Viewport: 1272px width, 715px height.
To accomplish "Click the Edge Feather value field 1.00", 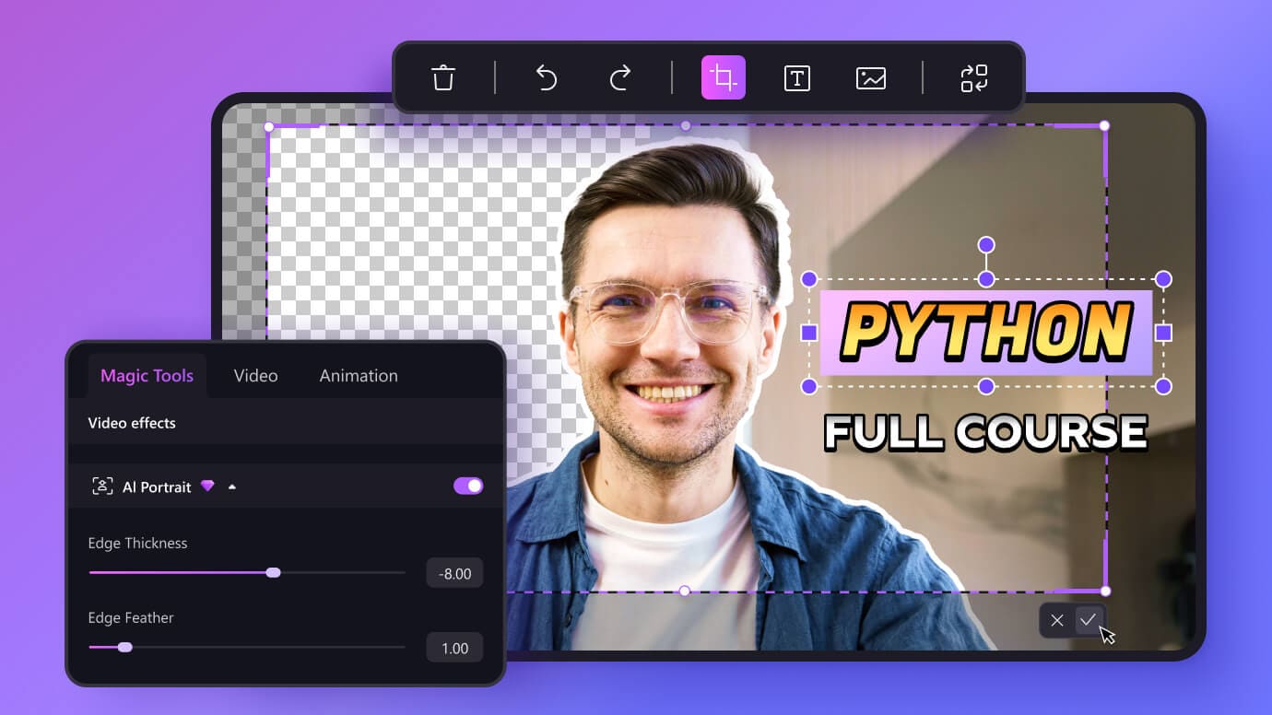I will (x=454, y=648).
